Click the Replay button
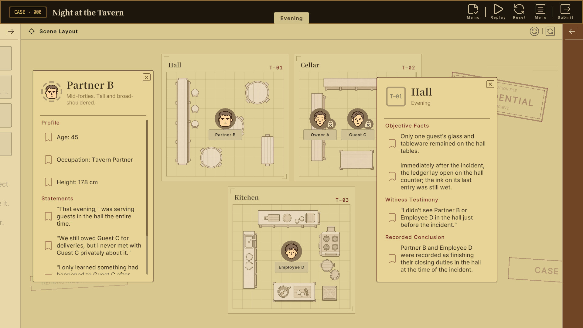The height and width of the screenshot is (328, 583). [498, 12]
